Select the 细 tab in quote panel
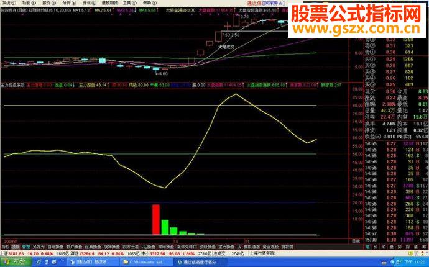The height and width of the screenshot is (267, 429). (x=384, y=247)
